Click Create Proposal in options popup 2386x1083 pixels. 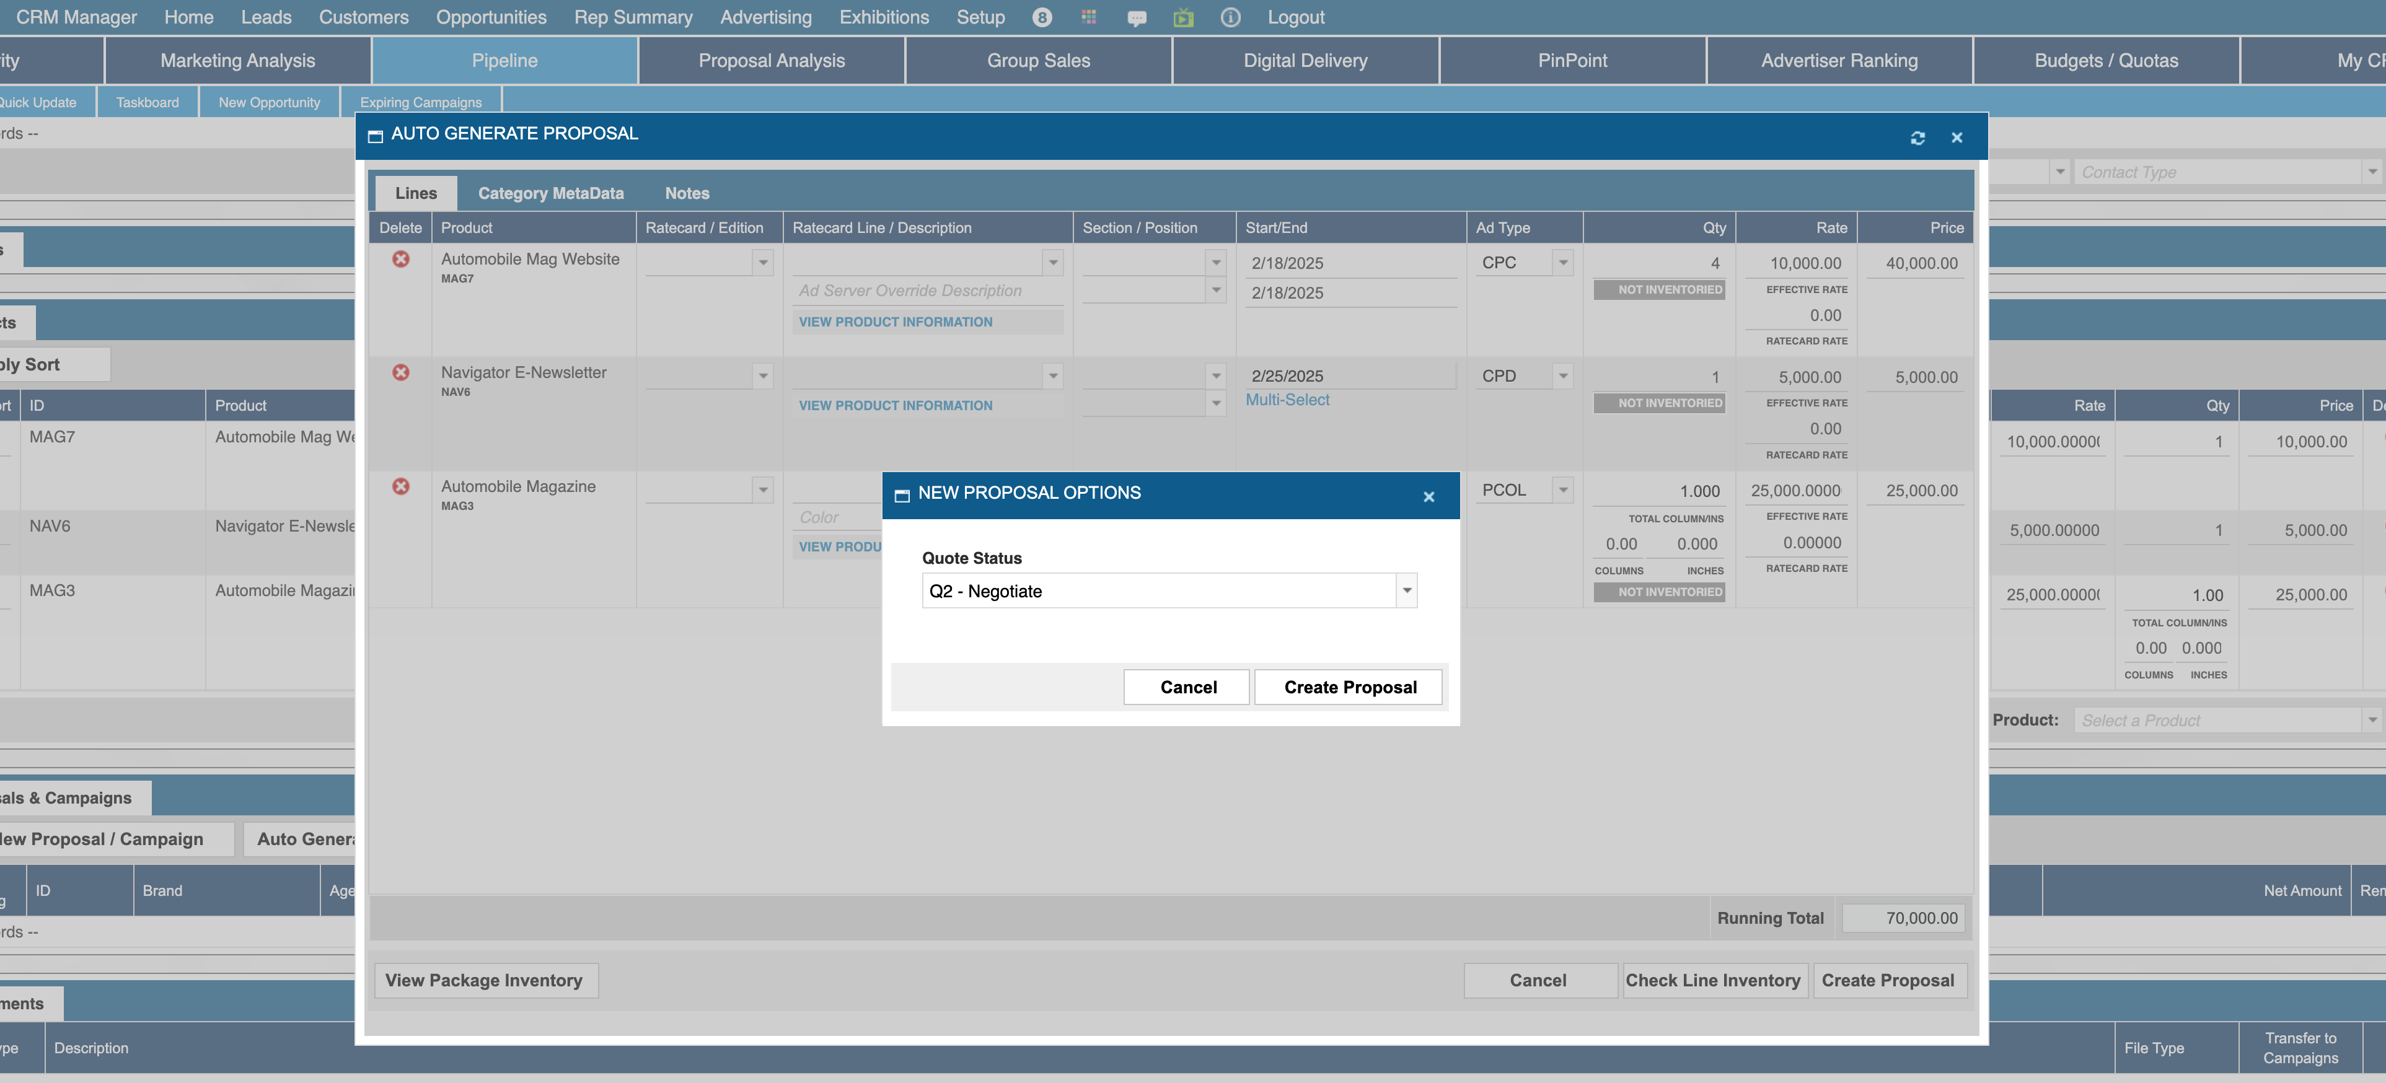(1350, 687)
